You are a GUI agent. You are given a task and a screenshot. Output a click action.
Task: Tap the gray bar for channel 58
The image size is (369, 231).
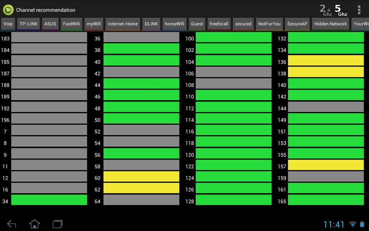(141, 165)
